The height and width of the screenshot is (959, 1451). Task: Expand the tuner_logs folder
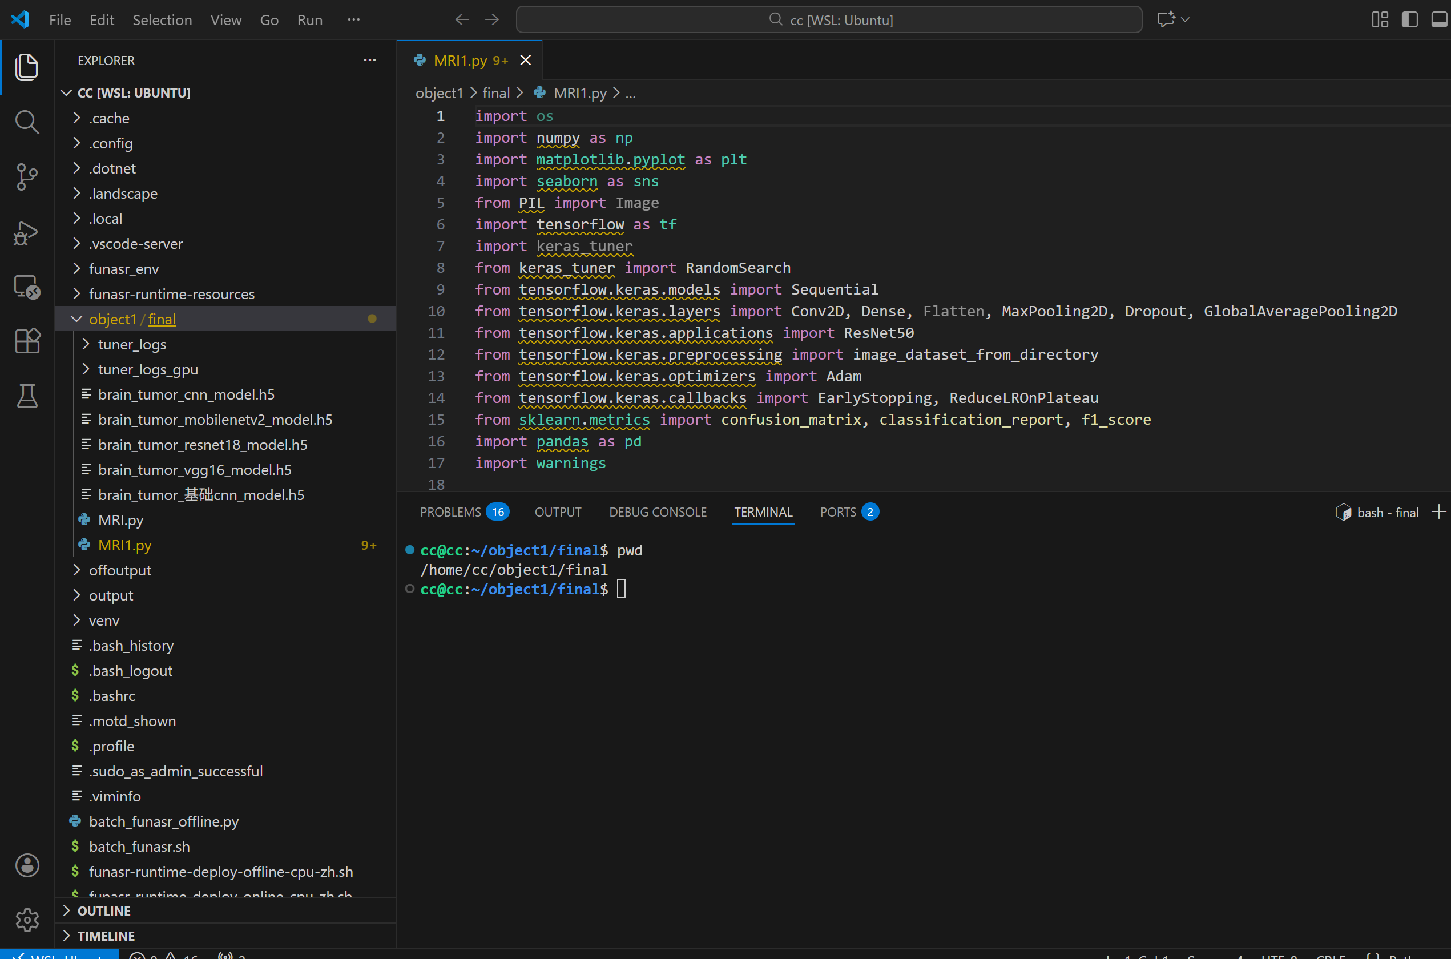tap(131, 344)
